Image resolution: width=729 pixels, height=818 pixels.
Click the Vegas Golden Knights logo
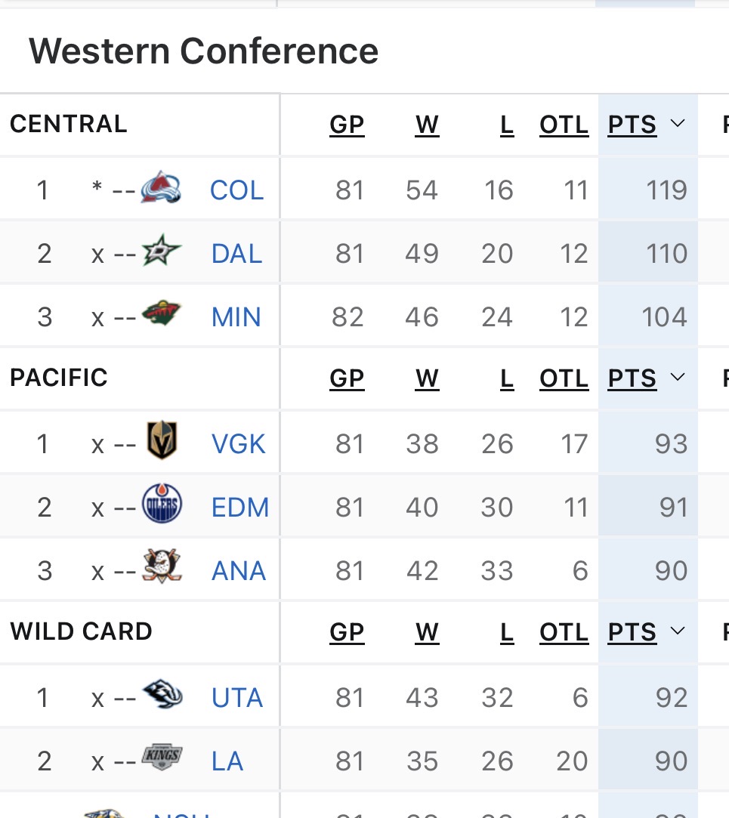point(162,442)
